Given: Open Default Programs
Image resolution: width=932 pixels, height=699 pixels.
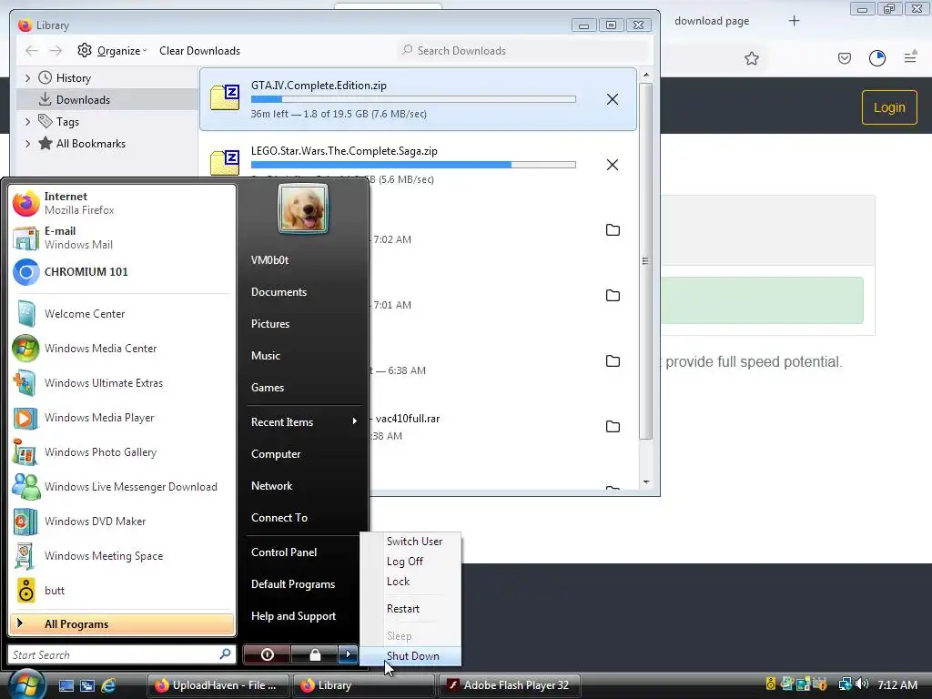Looking at the screenshot, I should point(293,584).
